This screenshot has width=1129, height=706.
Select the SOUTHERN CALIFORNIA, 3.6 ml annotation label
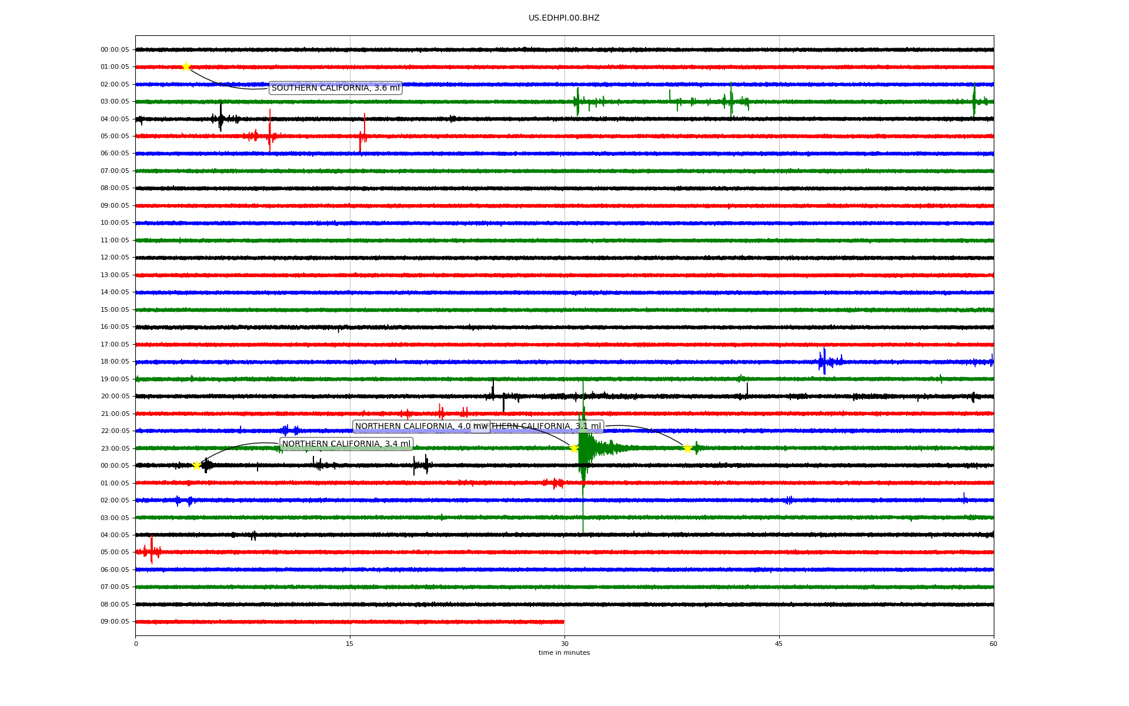click(x=335, y=88)
